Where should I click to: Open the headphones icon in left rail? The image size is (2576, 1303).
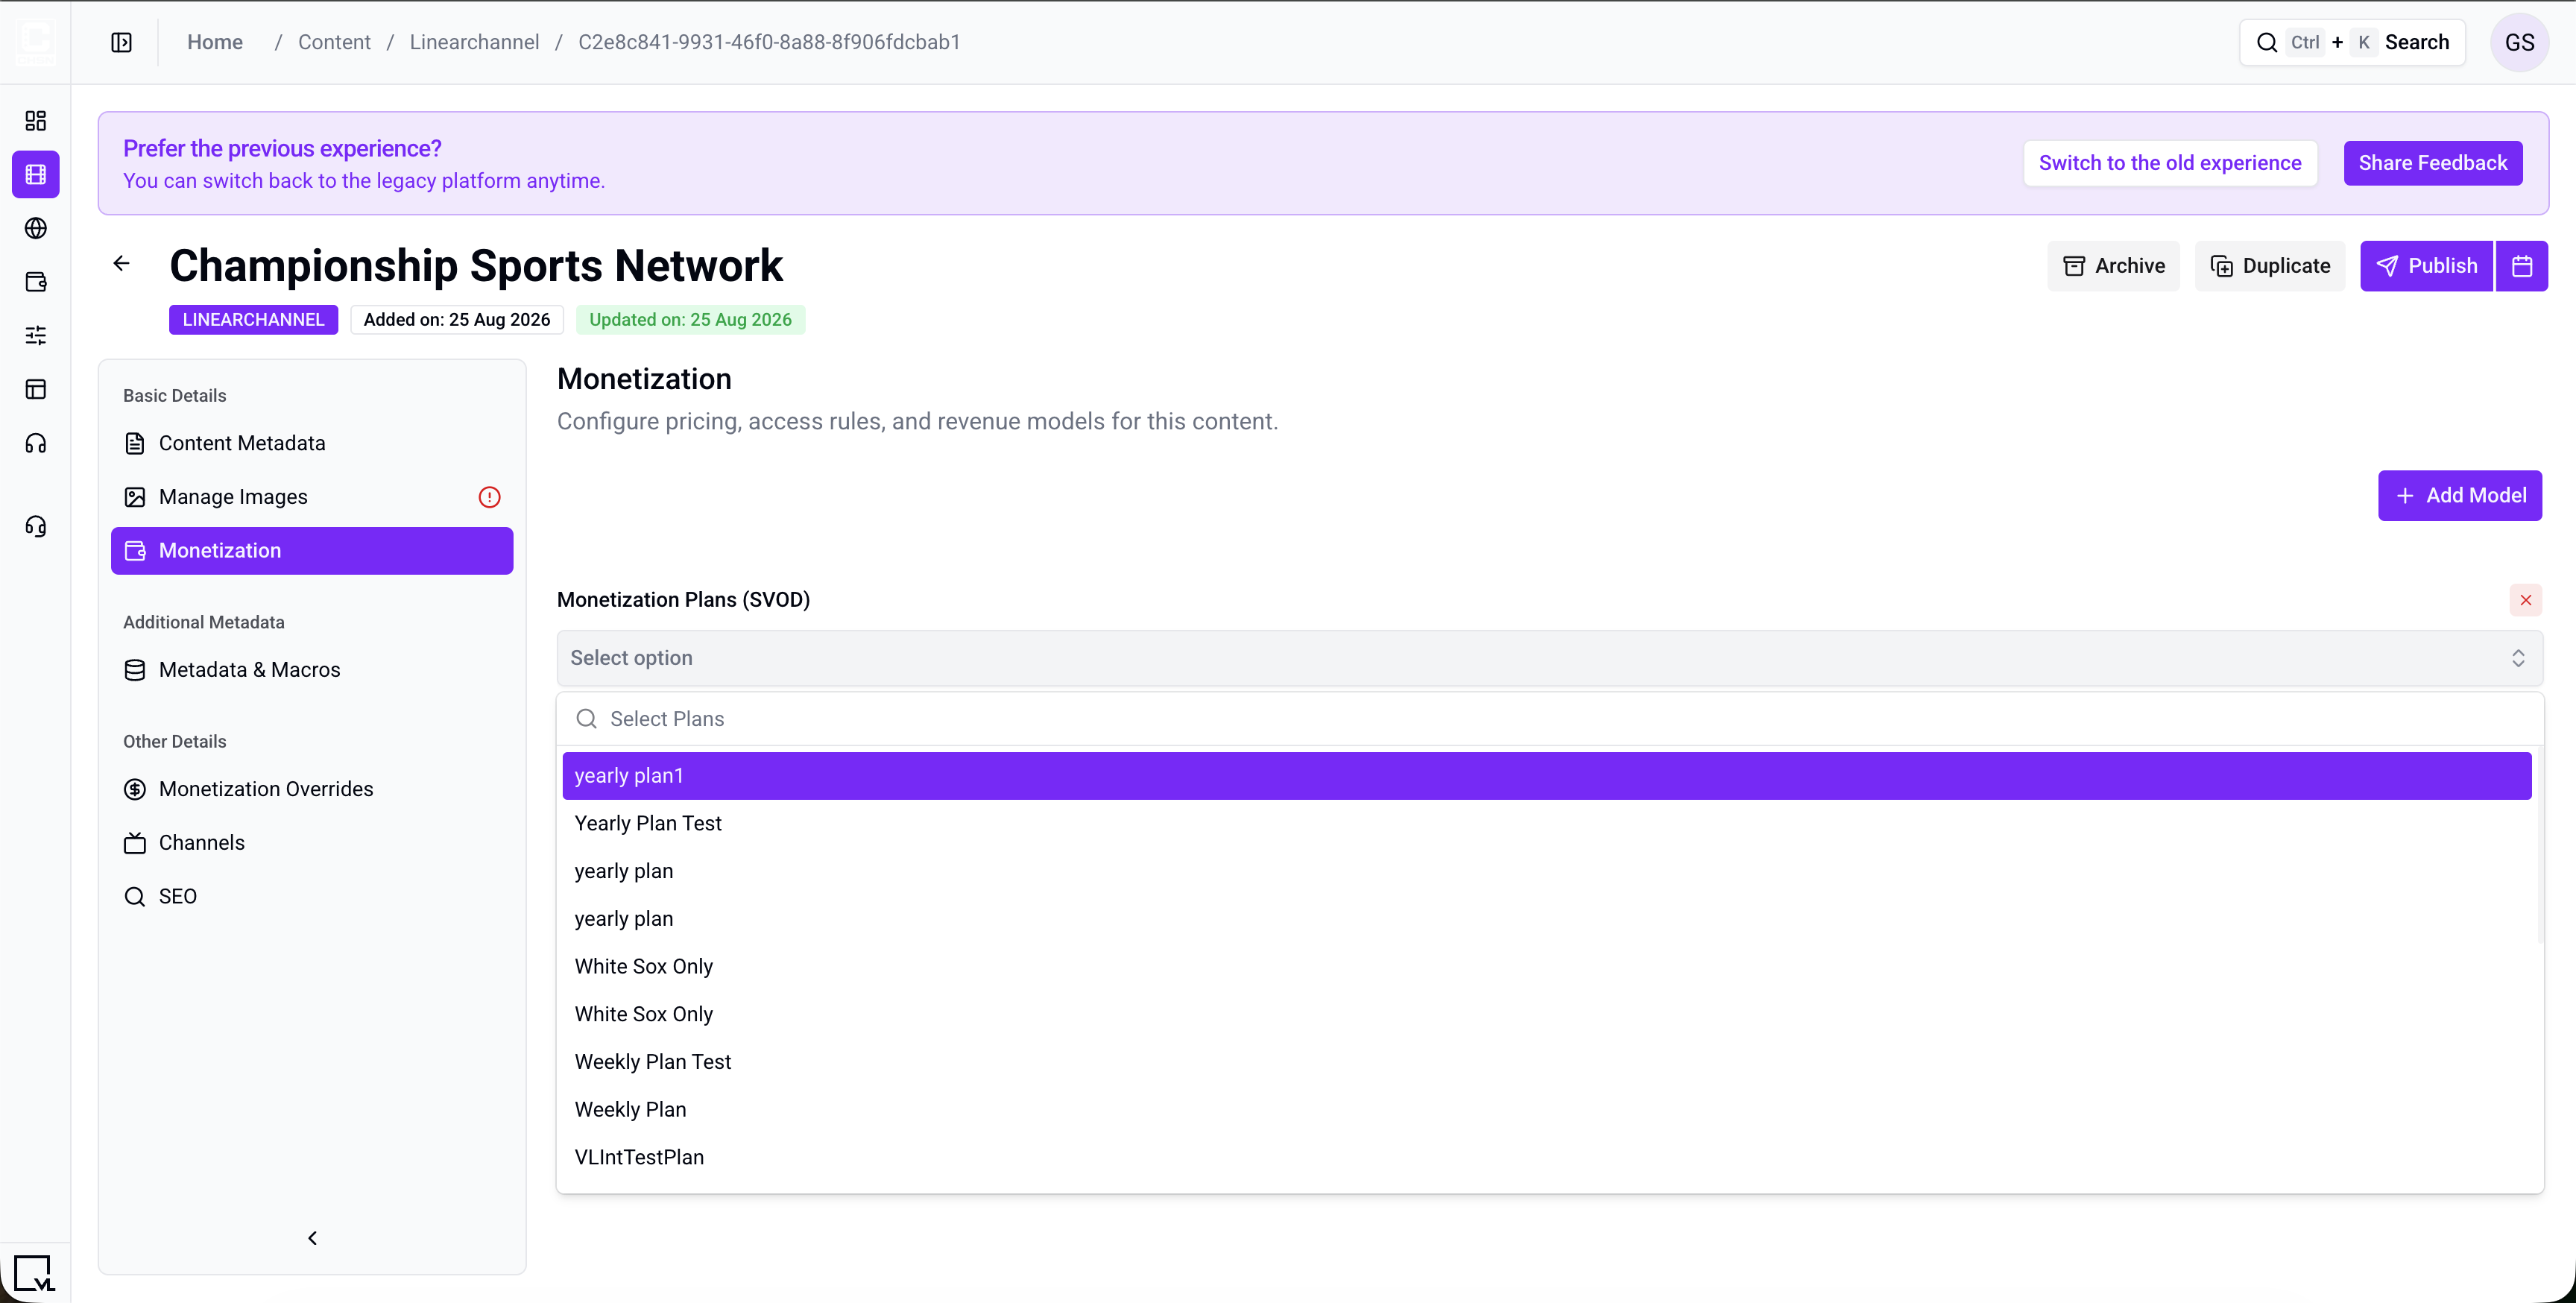[36, 443]
